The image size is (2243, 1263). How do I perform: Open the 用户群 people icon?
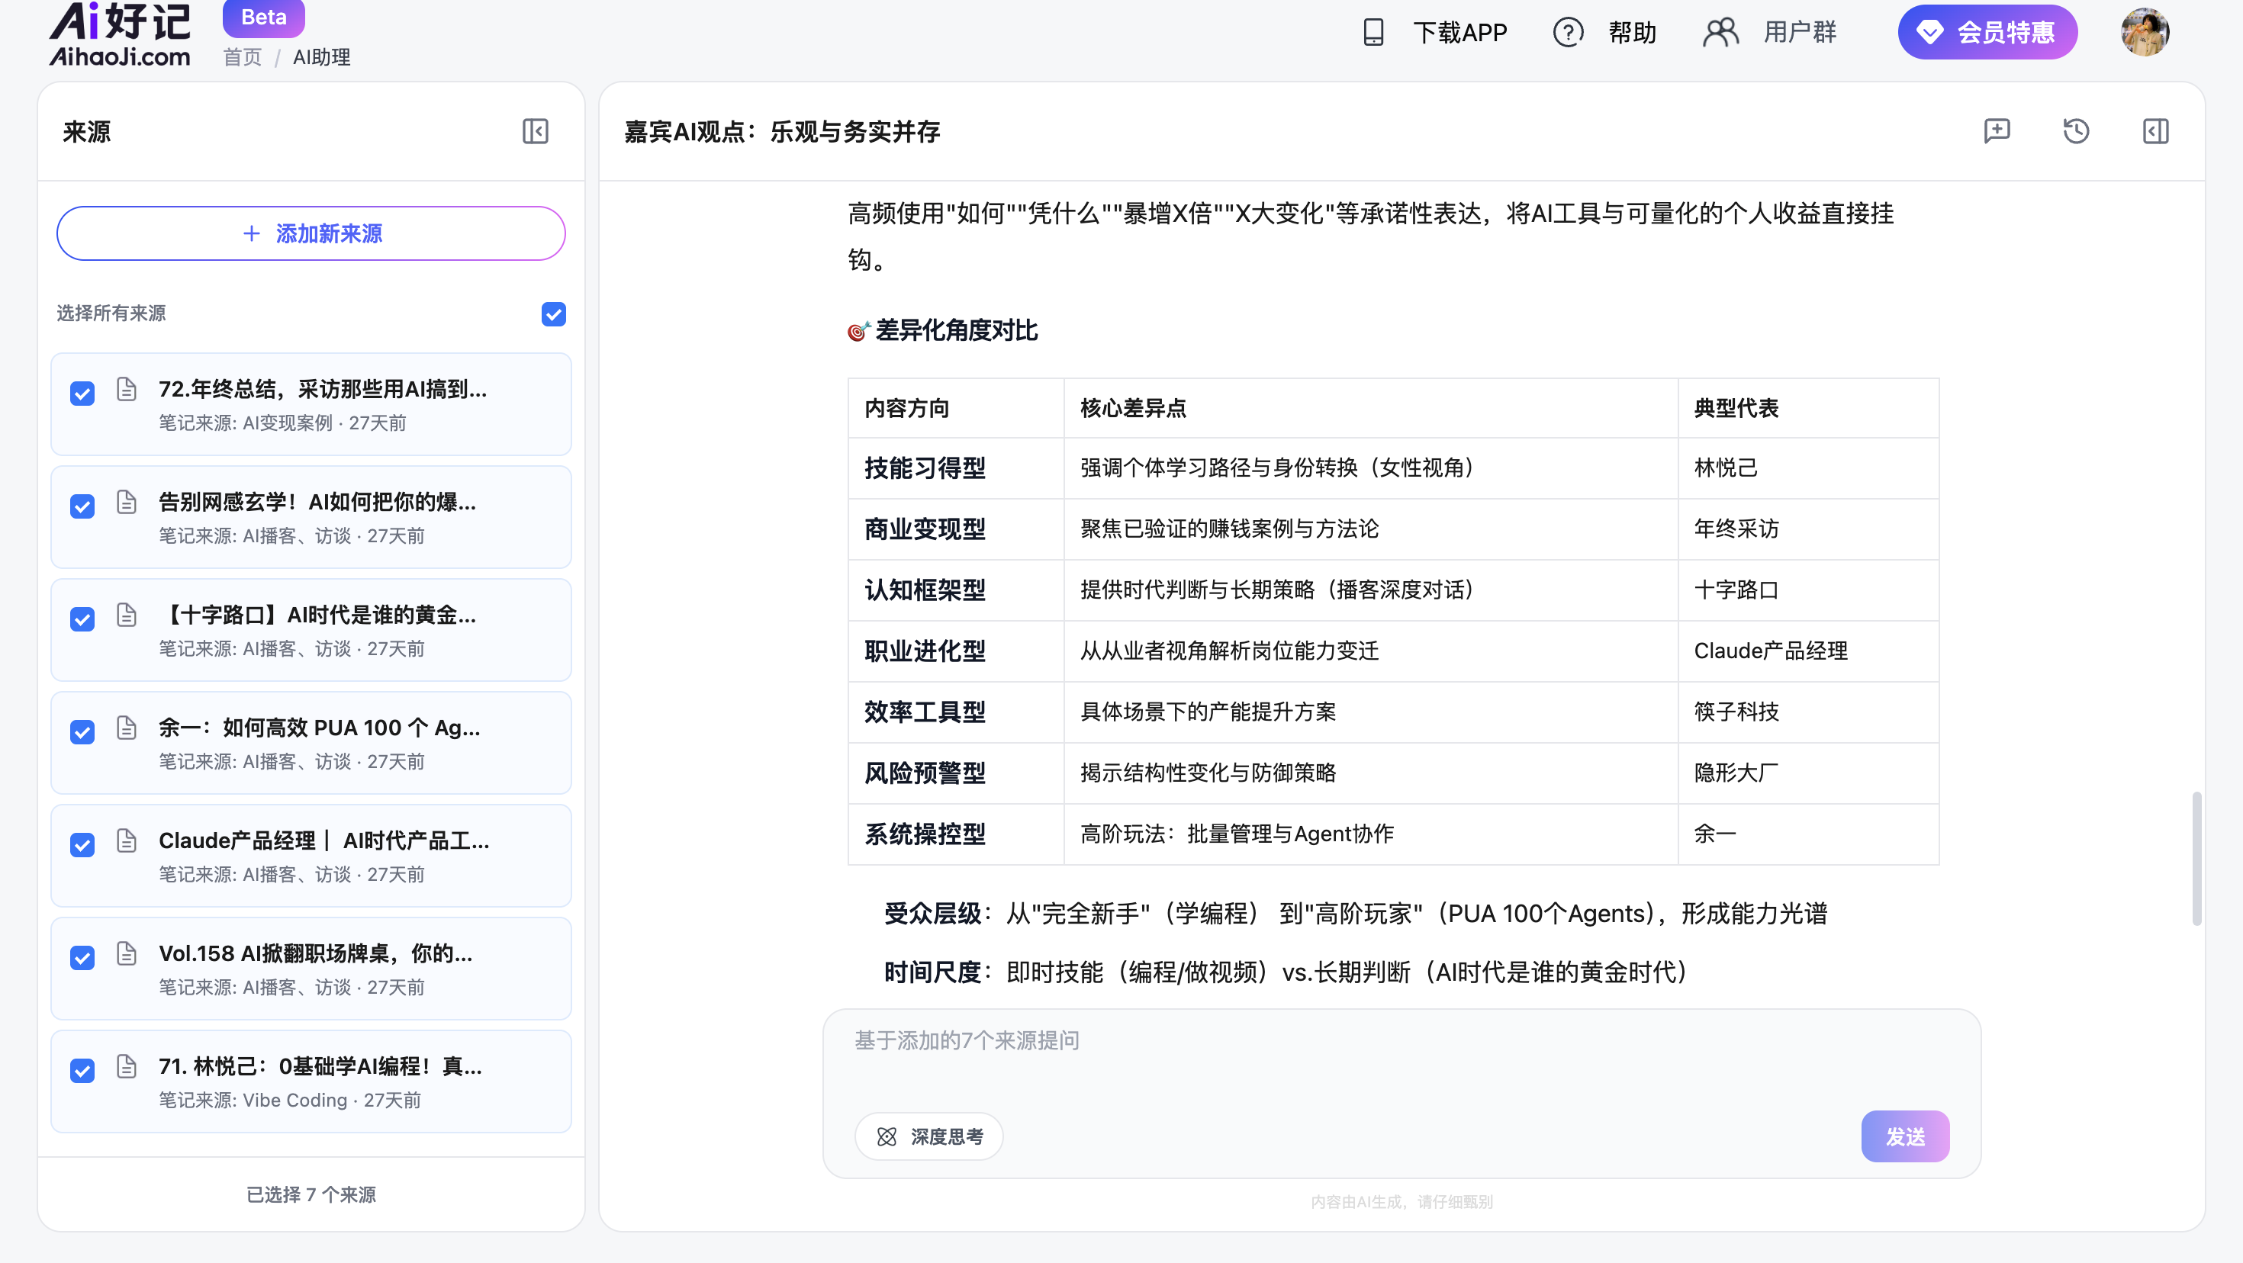coord(1720,32)
